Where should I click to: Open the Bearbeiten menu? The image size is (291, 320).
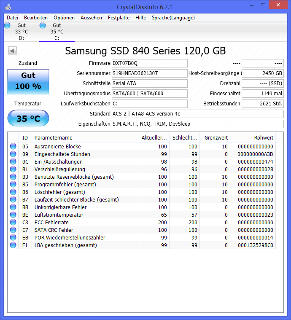tap(36, 18)
